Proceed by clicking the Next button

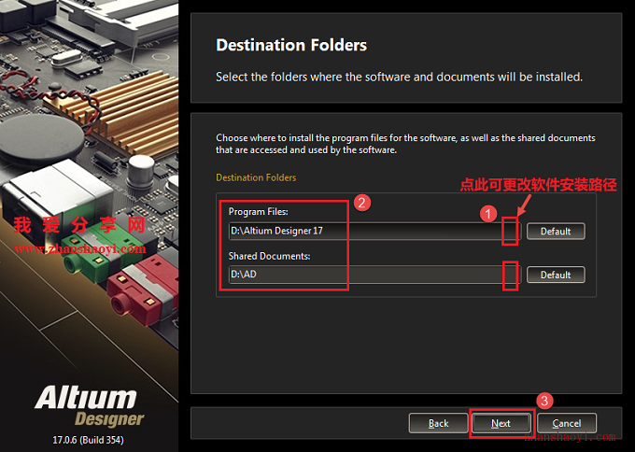coord(501,423)
